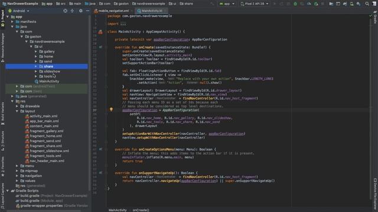
Task: Click the Make Project hammer icon
Action: 211,4
